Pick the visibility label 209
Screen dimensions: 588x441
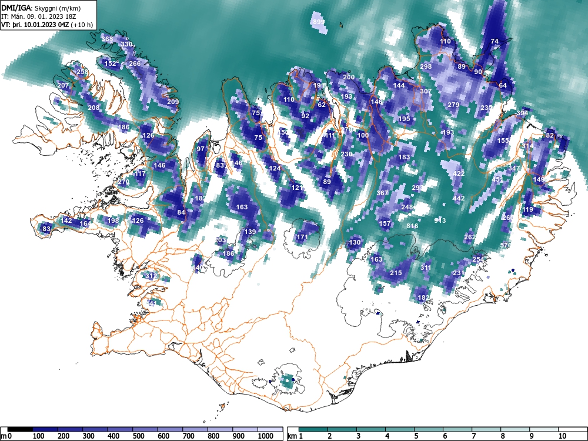[x=173, y=102]
